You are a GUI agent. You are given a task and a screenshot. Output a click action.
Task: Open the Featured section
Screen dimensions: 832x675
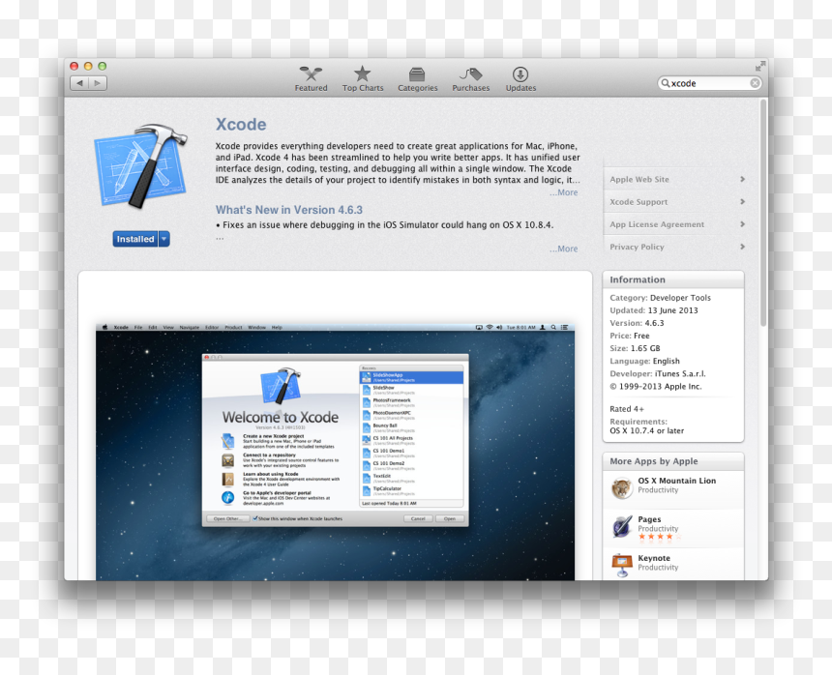tap(311, 79)
